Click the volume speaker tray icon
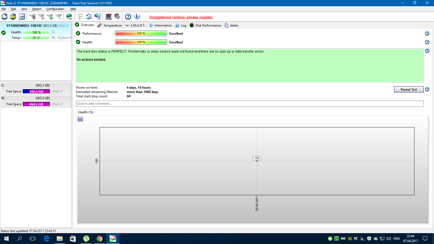Image resolution: width=434 pixels, height=244 pixels. pyautogui.click(x=389, y=239)
